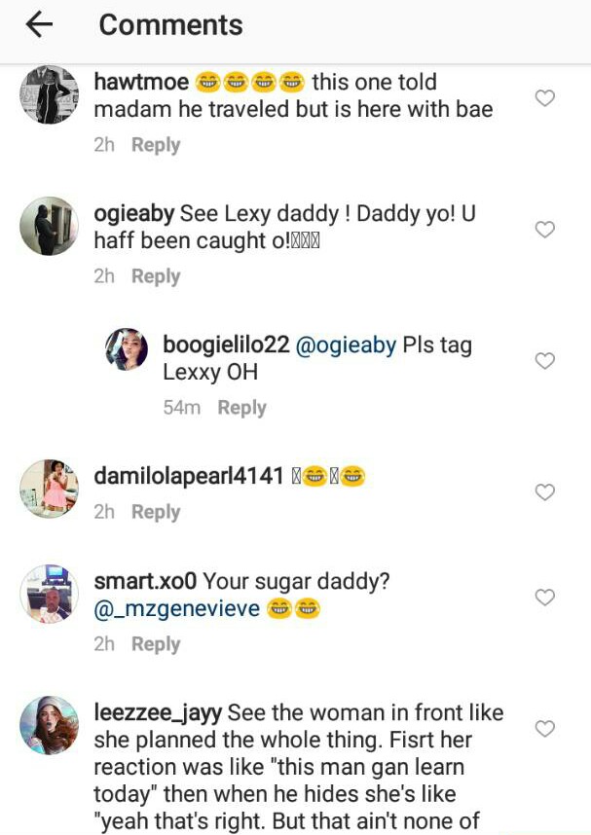Tap the leezzee_jayy username
This screenshot has width=591, height=835.
point(158,713)
